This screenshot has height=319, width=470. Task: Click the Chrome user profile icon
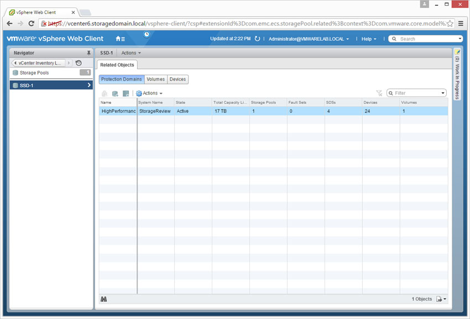point(425,4)
